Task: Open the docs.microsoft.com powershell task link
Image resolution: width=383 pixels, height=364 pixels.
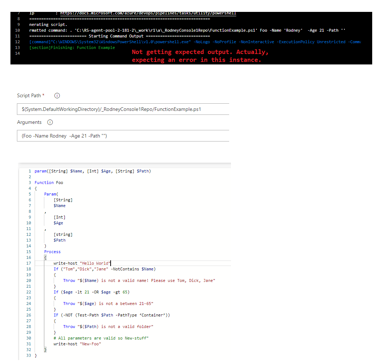Action: tap(148, 13)
